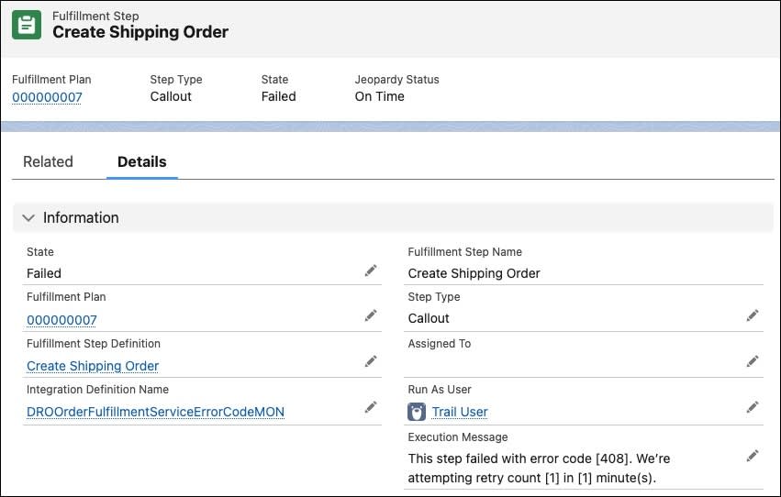Click the green Fulfillment Step record icon
The height and width of the screenshot is (497, 781).
[27, 25]
